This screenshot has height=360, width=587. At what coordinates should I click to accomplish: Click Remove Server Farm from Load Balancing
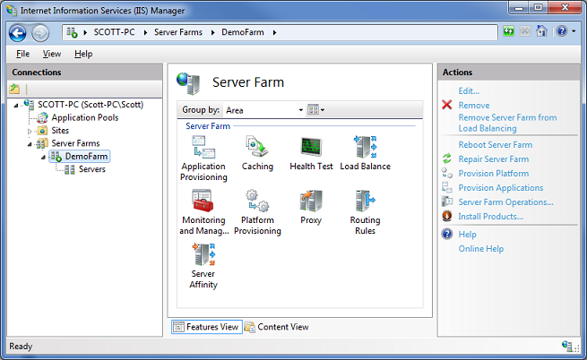[507, 123]
